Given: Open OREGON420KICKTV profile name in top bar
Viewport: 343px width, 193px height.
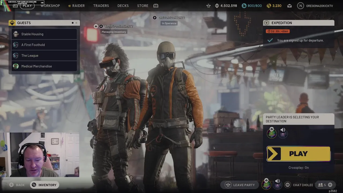Looking at the screenshot, I should [x=319, y=6].
